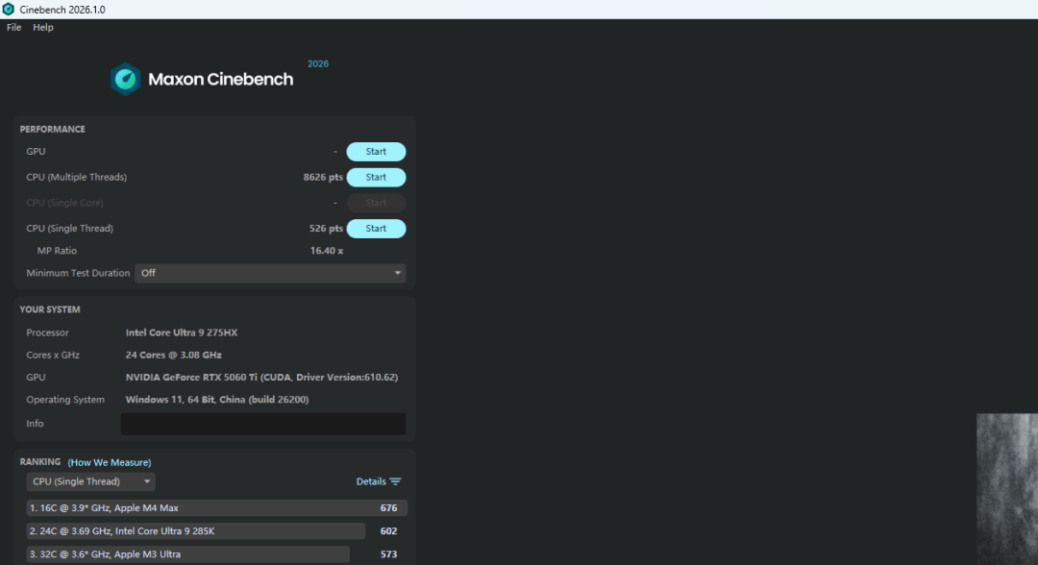Select the Apple M4 Max ranking bar
The width and height of the screenshot is (1038, 565).
[x=216, y=508]
